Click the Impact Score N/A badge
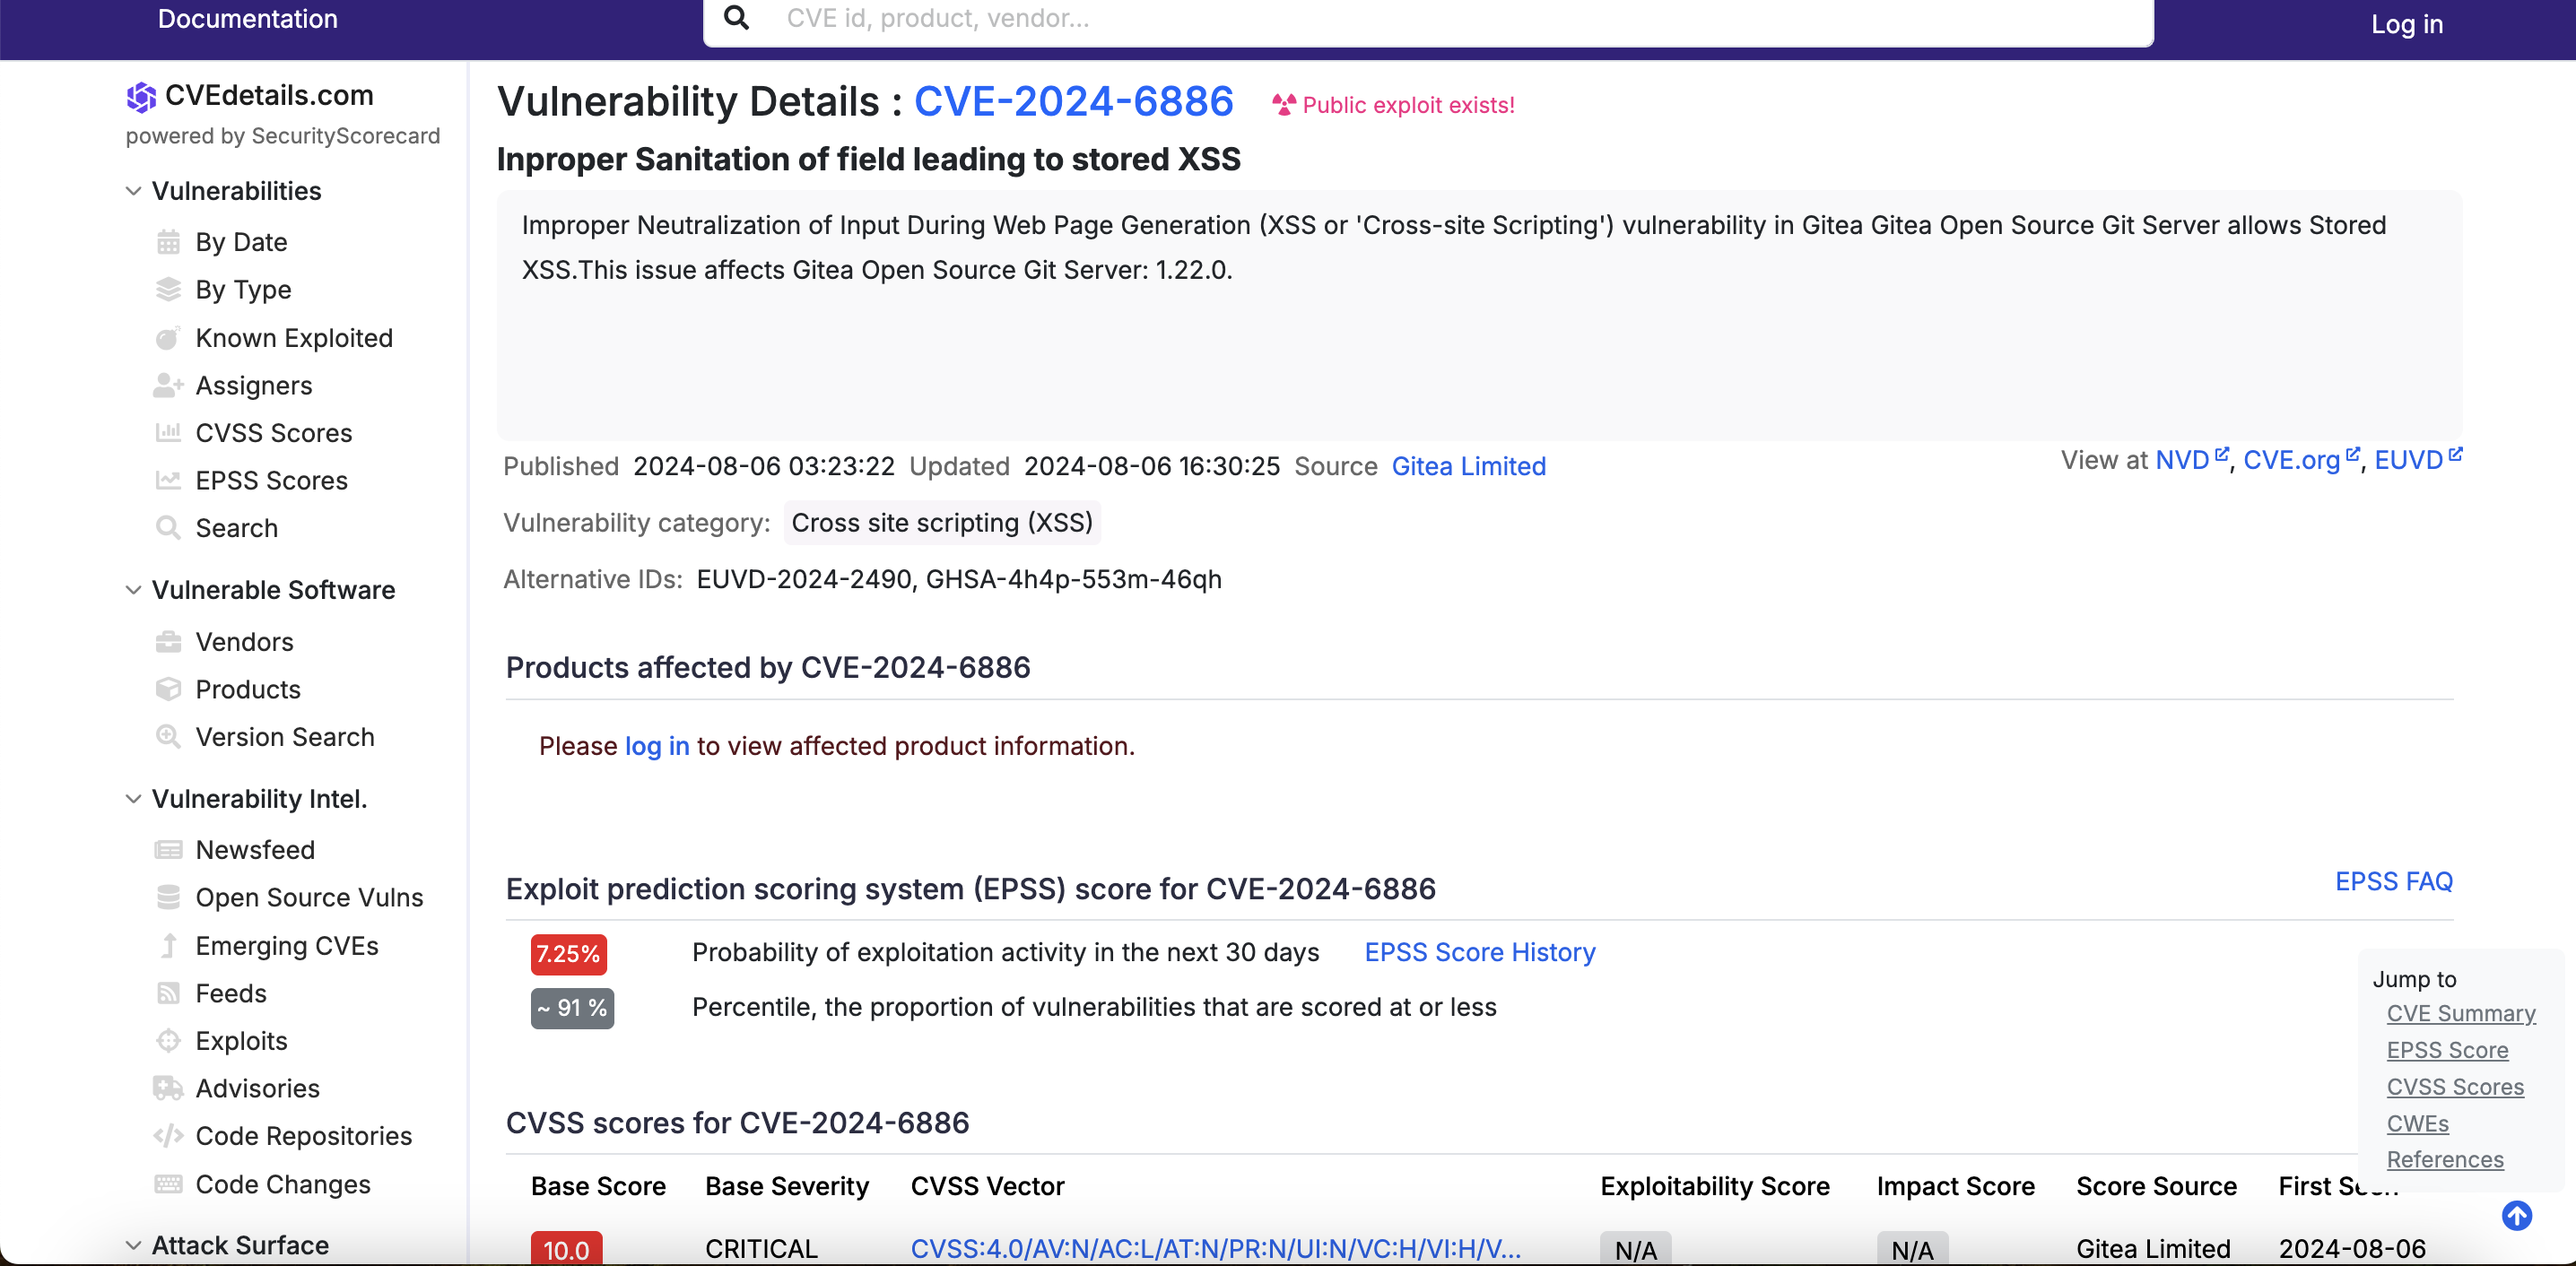 tap(1912, 1248)
